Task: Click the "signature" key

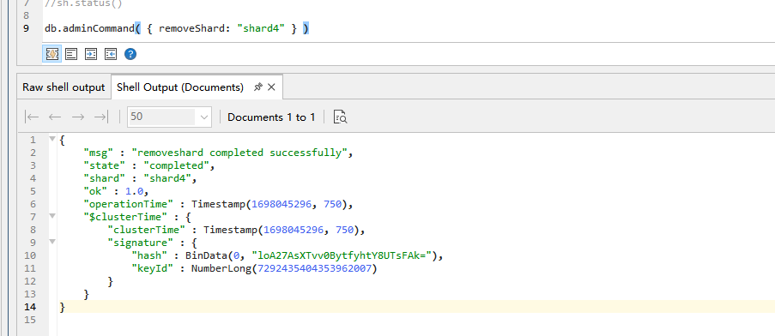Action: 141,243
